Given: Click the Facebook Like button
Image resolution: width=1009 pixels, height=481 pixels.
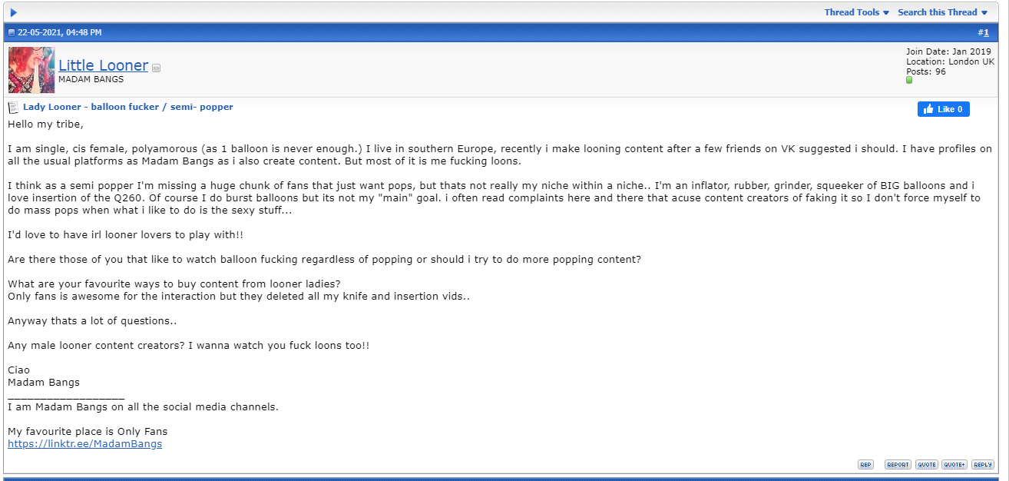Looking at the screenshot, I should tap(943, 109).
